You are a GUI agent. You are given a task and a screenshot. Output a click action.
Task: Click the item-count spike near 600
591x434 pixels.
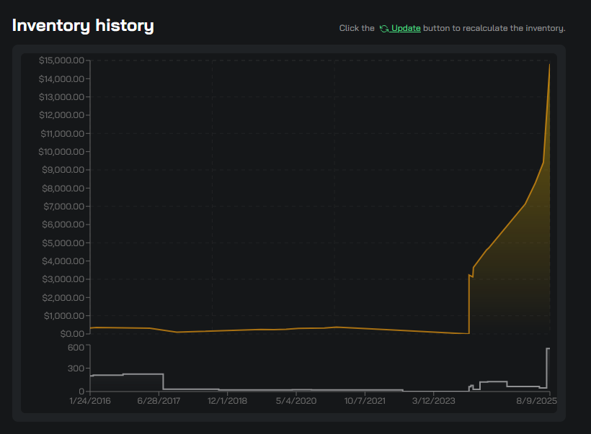[548, 348]
